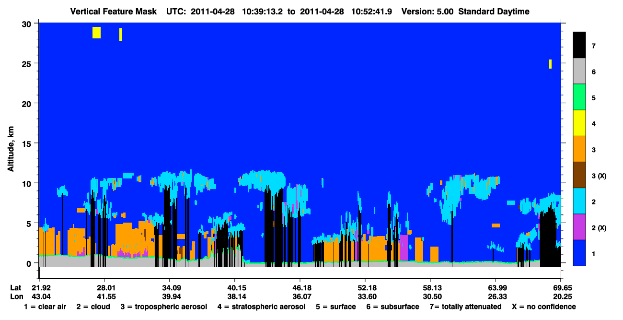Image resolution: width=623 pixels, height=320 pixels.
Task: Click the longitude value '26.33'
Action: coord(495,296)
